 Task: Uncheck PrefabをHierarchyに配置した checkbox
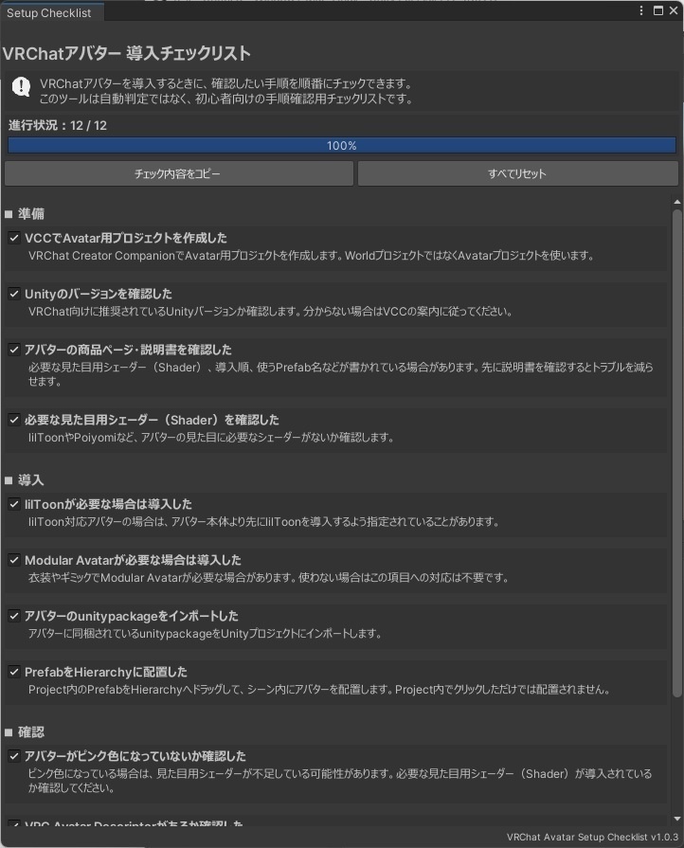[x=14, y=672]
